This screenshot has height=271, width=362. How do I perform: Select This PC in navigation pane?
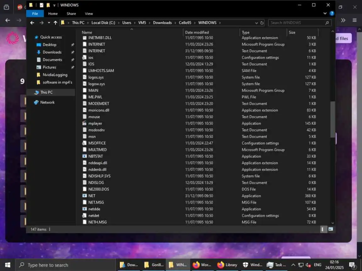(x=46, y=92)
